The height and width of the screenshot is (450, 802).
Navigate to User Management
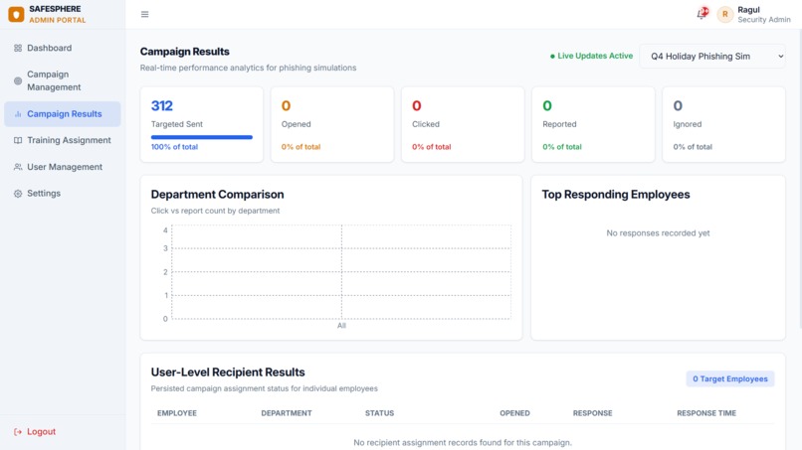tap(63, 167)
